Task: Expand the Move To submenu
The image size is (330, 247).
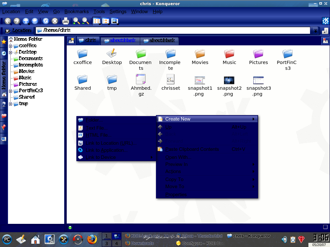Action: click(207, 187)
